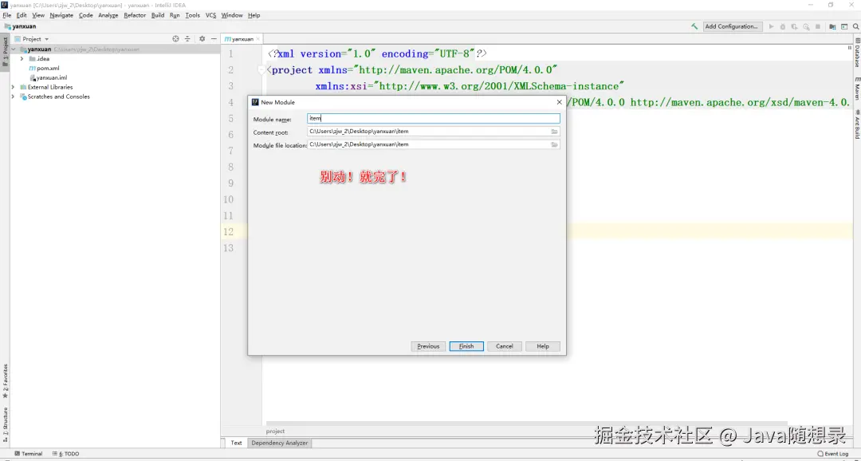Open Project panel settings gear icon
Image resolution: width=861 pixels, height=461 pixels.
[x=202, y=39]
